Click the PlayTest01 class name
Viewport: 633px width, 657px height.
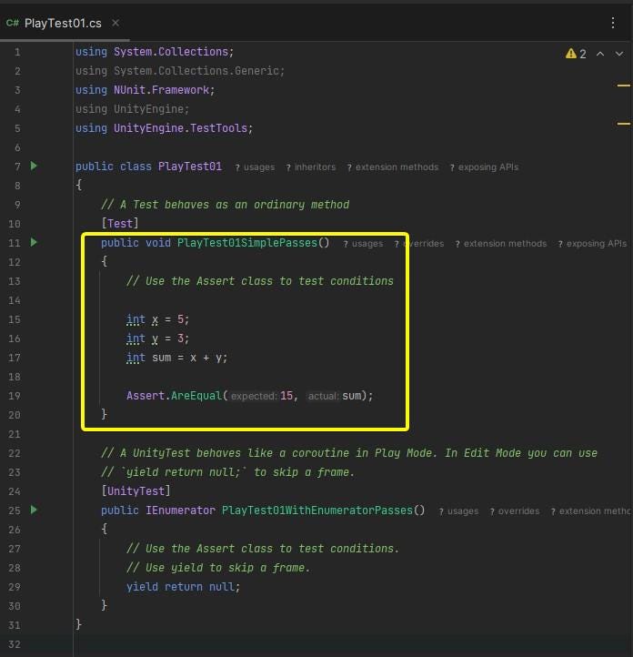pyautogui.click(x=190, y=167)
